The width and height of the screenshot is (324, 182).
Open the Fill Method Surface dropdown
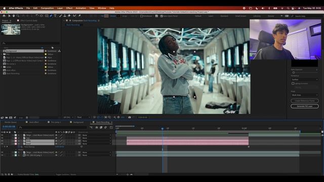[304, 79]
